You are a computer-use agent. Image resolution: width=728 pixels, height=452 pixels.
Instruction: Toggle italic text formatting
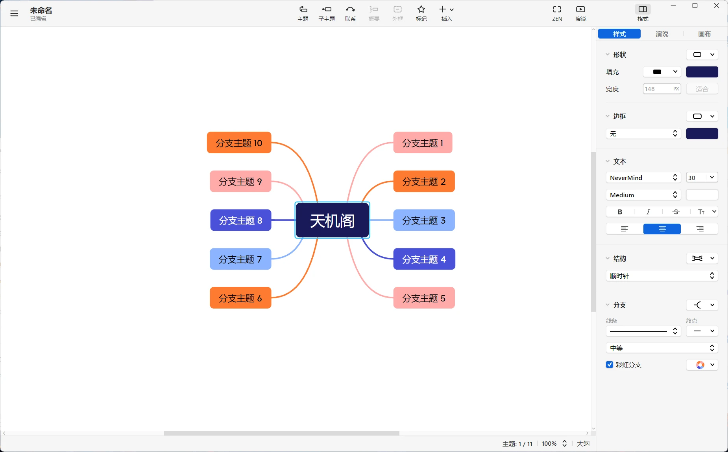[x=648, y=212]
